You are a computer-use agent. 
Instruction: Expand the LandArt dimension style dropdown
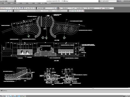(x=80, y=8)
